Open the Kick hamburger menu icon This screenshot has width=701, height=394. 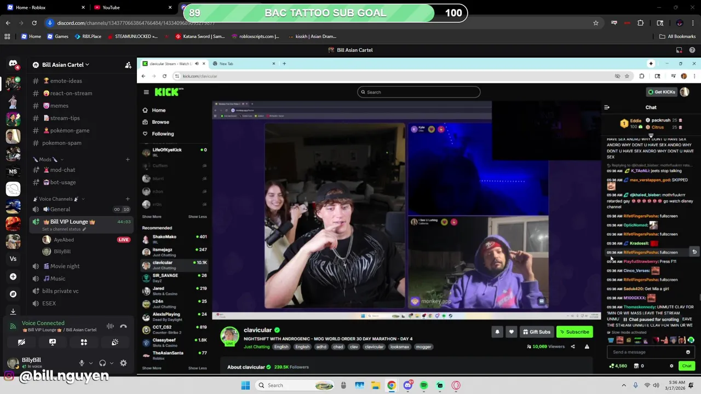pos(146,92)
